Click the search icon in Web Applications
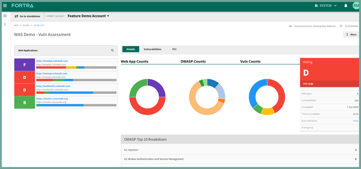 click(x=112, y=50)
